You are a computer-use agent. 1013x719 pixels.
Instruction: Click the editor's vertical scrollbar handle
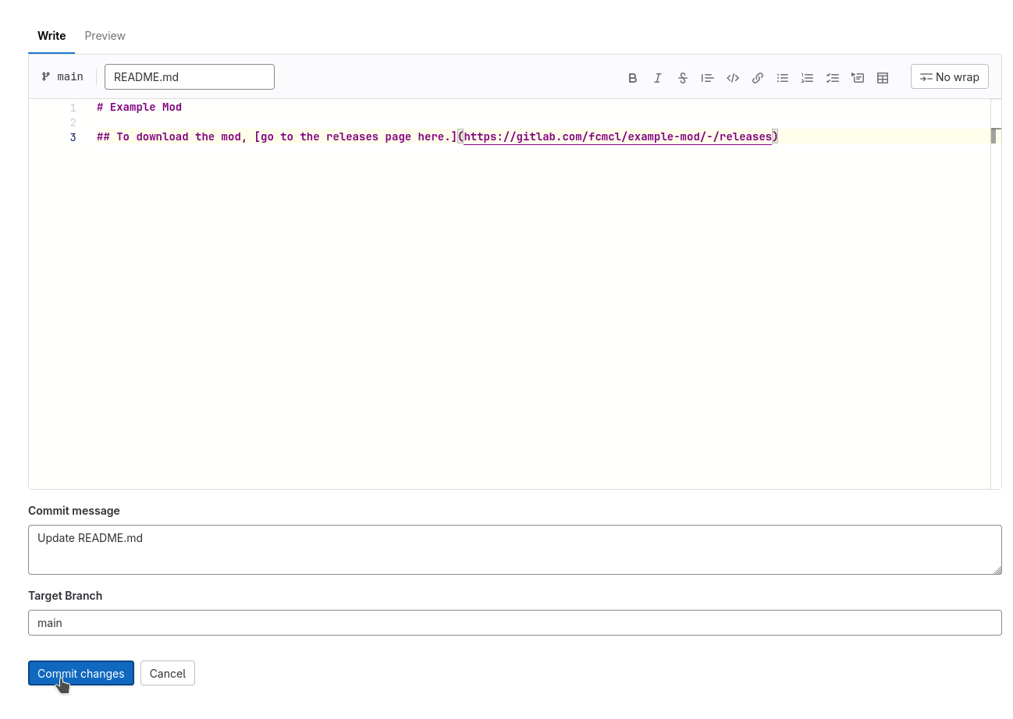tap(993, 136)
